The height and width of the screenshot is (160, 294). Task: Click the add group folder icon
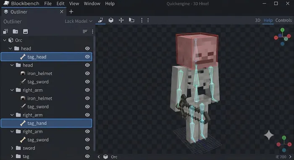coord(16,31)
